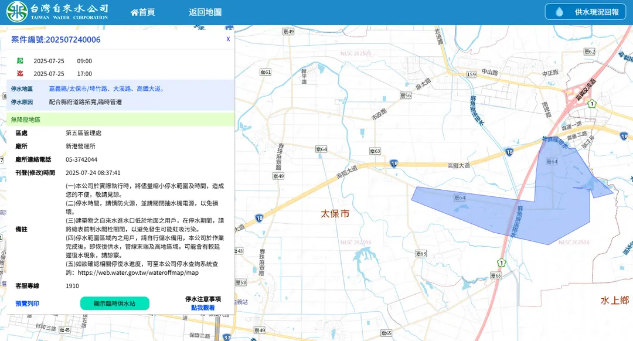Click the end date 2025-07-25 17:00
Viewport: 633px width, 341px height.
63,74
